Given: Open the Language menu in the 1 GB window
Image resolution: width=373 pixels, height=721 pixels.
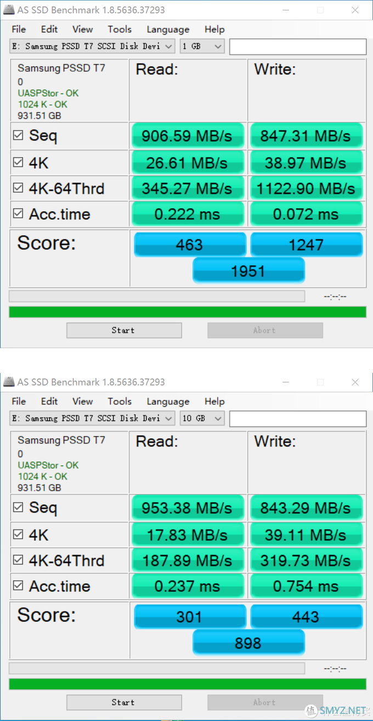Looking at the screenshot, I should (168, 30).
